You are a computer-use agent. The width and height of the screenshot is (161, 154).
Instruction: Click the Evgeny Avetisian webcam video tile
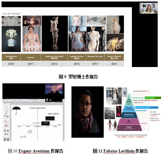coord(54,89)
